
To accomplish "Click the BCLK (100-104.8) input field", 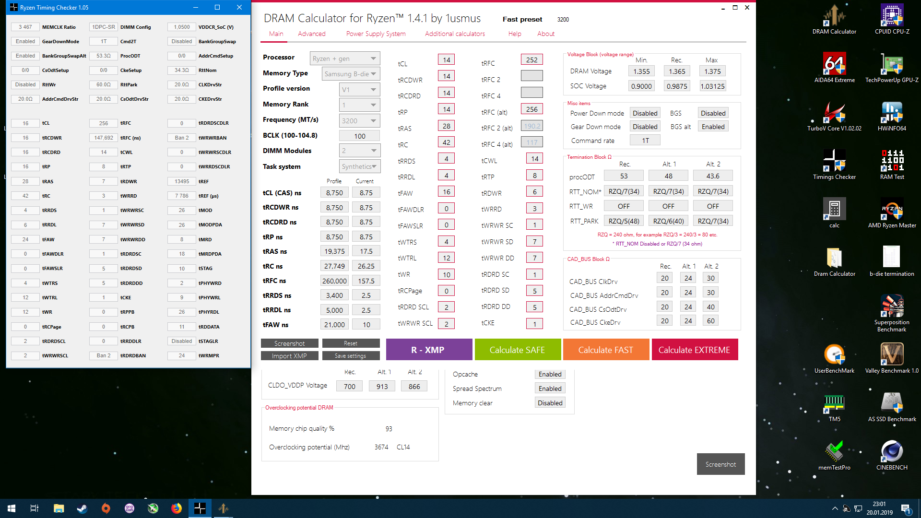I will (x=359, y=136).
